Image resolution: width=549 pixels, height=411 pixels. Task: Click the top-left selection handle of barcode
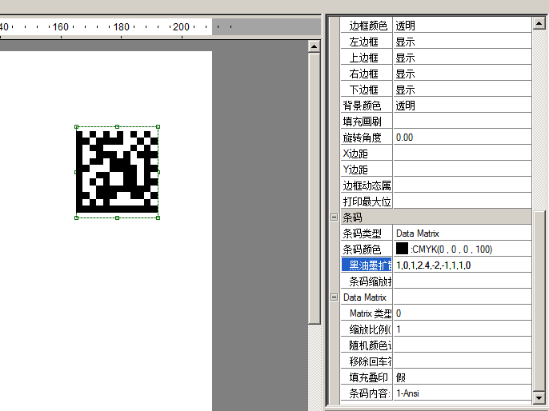[x=76, y=126]
